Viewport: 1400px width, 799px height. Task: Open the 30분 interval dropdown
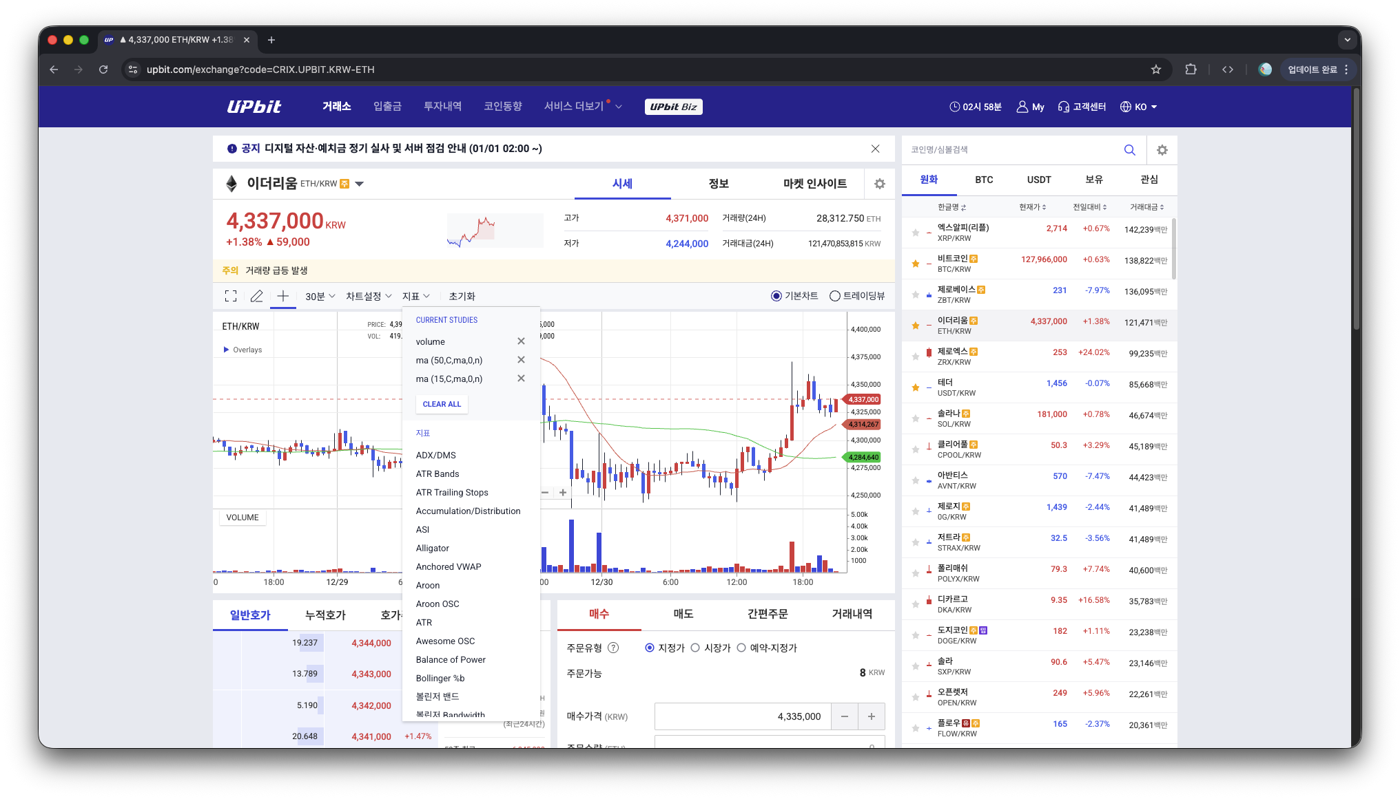319,295
